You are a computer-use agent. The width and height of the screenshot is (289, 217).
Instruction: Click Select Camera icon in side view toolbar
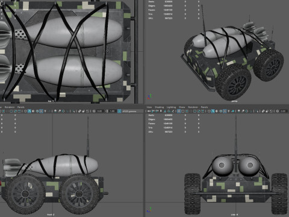click(x=149, y=111)
